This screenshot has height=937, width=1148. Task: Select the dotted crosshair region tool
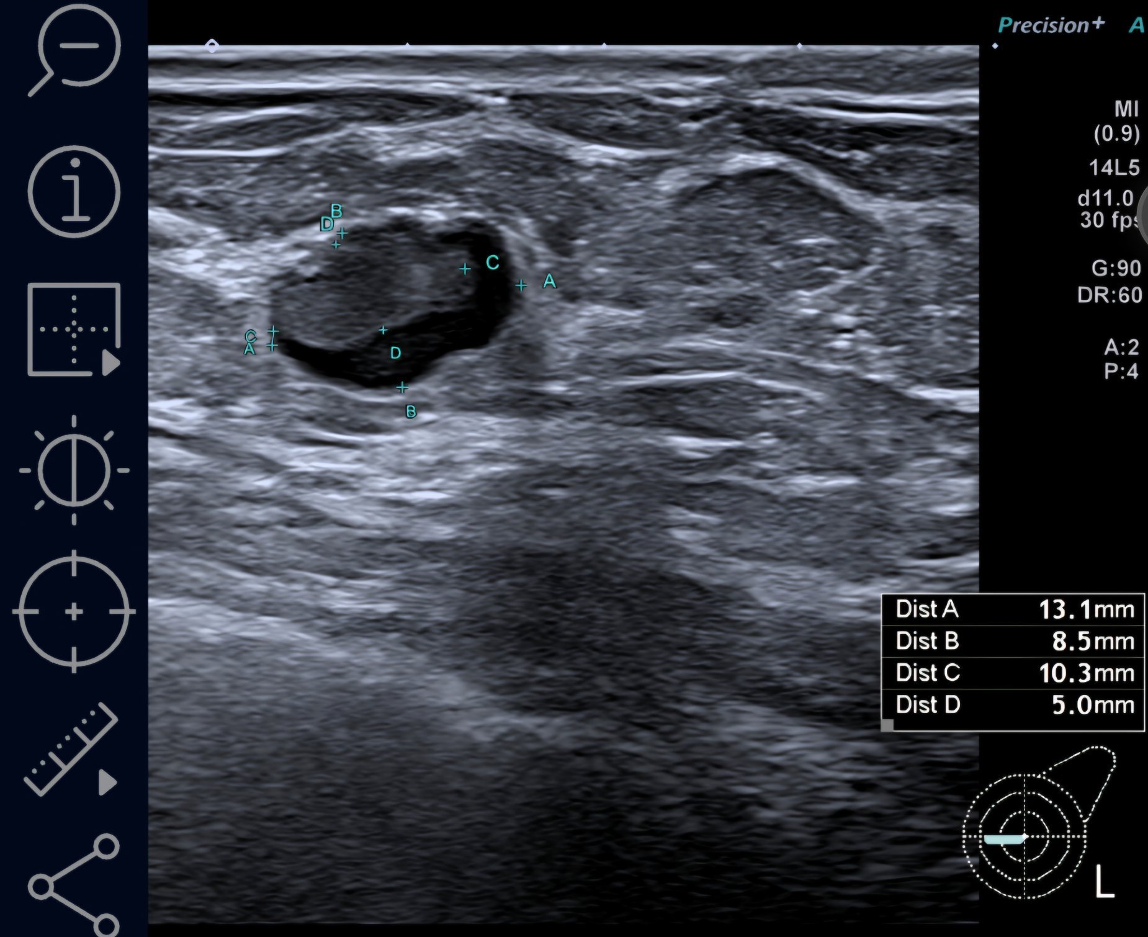pyautogui.click(x=74, y=330)
